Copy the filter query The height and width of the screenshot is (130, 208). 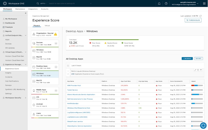click(198, 70)
